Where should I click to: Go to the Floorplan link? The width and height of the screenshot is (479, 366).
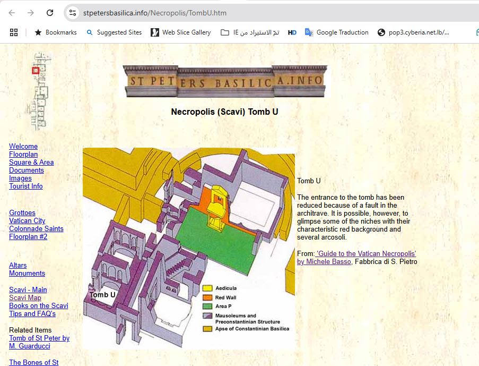coord(23,155)
